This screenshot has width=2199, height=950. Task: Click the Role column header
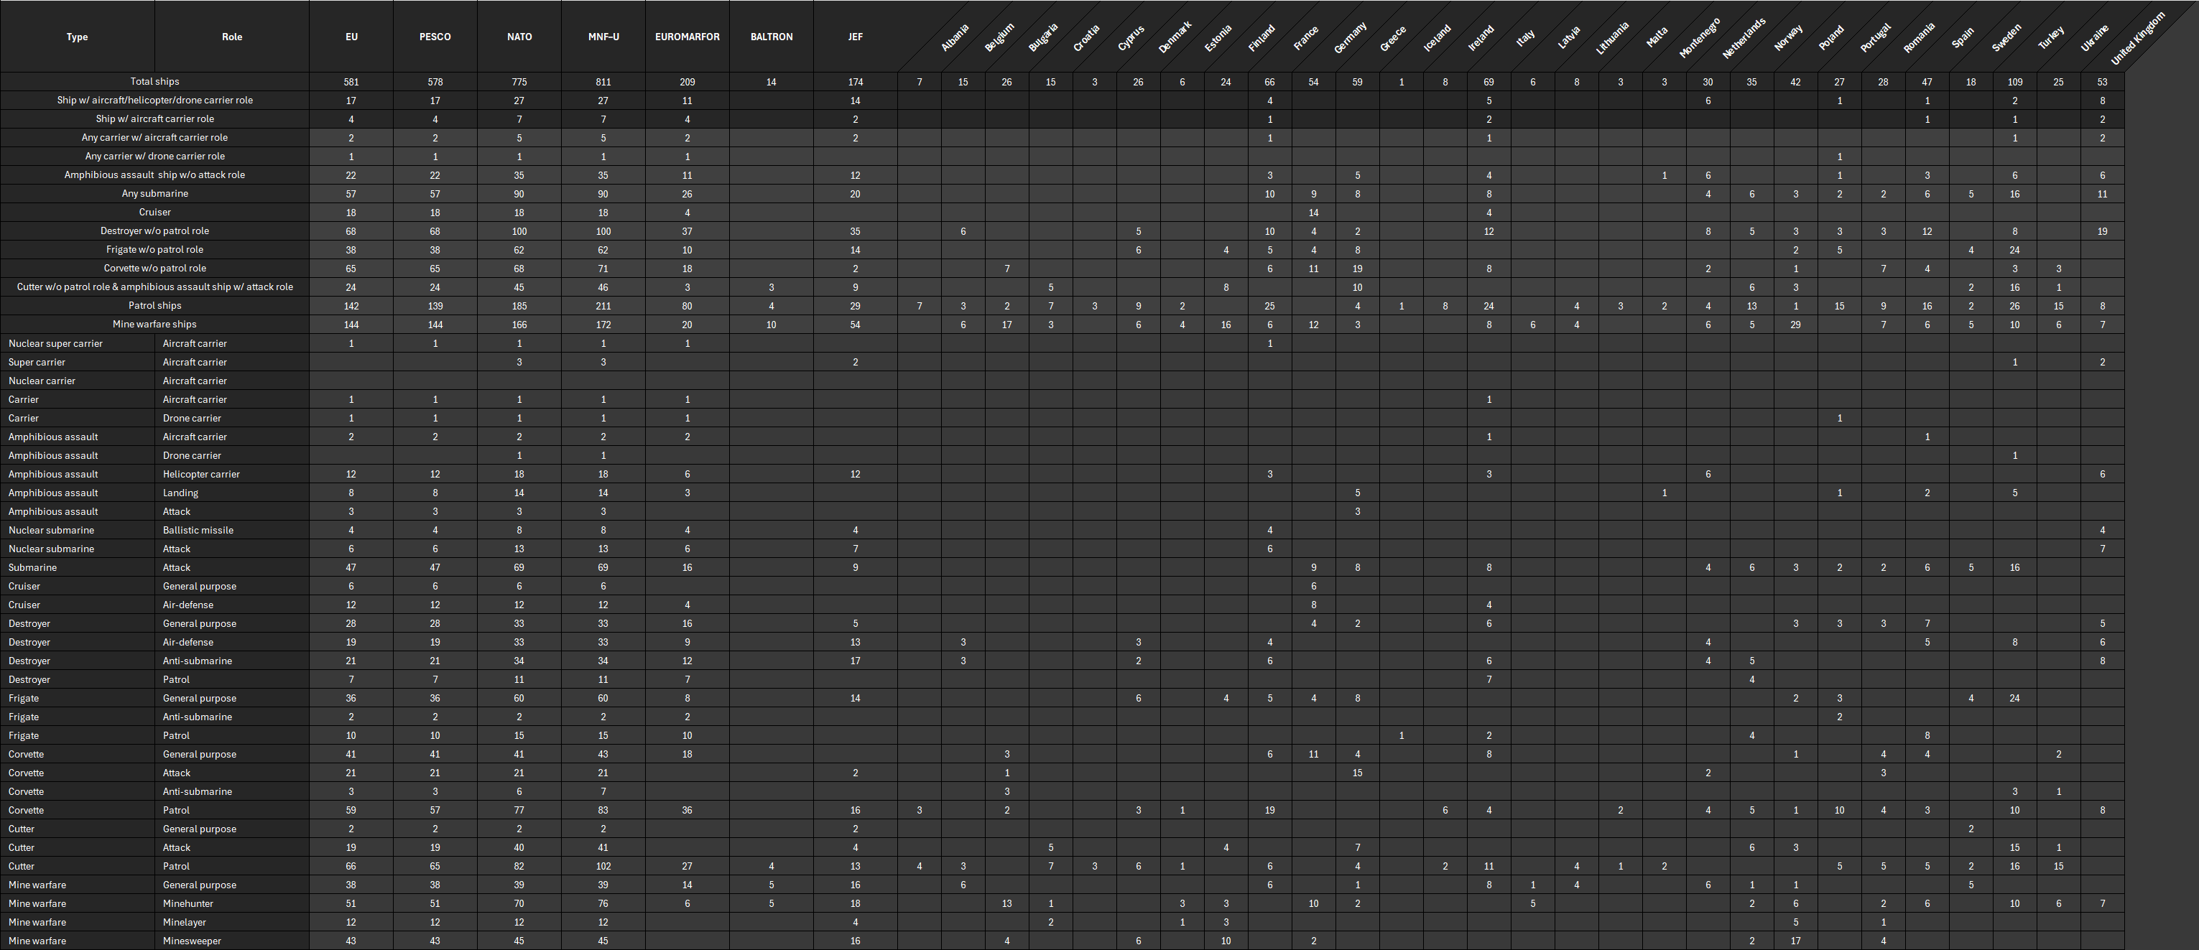(x=231, y=37)
